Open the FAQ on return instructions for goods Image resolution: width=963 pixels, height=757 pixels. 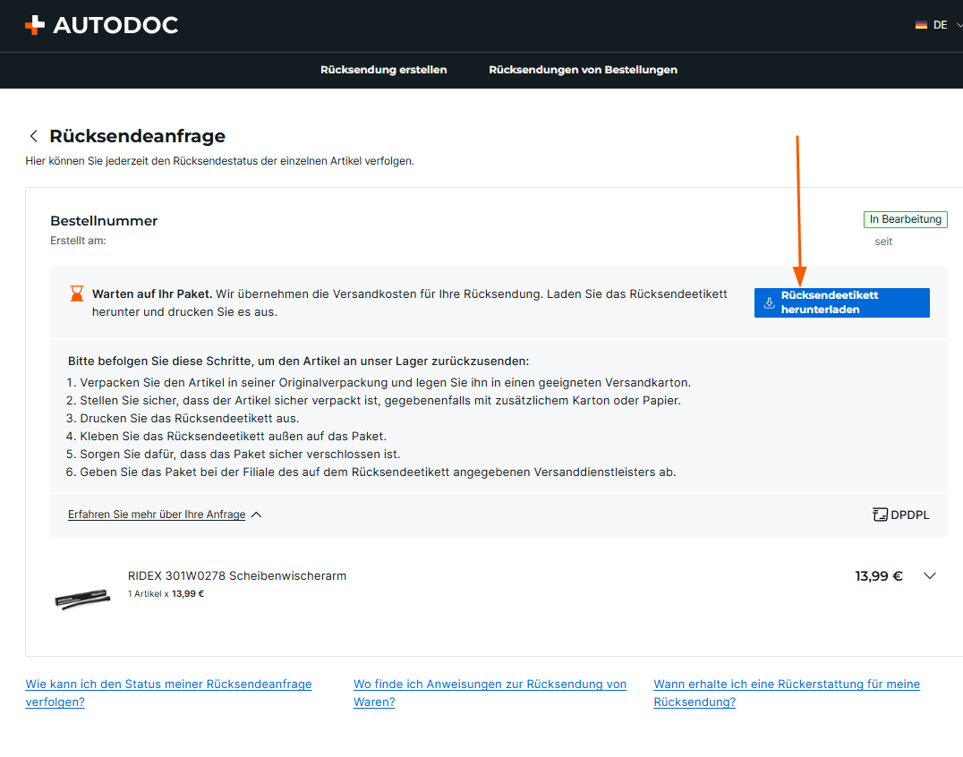(x=490, y=693)
